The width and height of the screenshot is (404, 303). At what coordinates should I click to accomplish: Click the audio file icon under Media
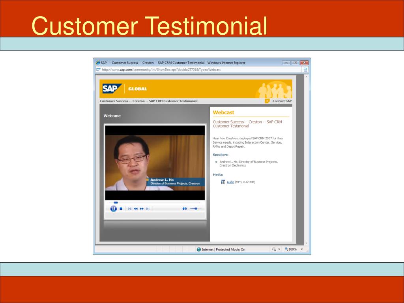click(223, 182)
